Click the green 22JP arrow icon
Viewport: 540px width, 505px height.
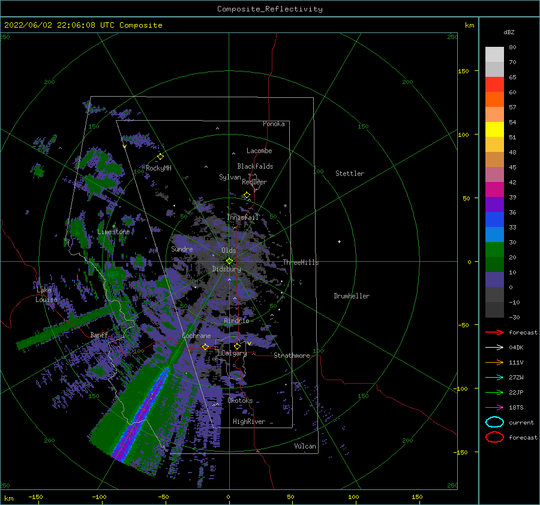pyautogui.click(x=494, y=392)
